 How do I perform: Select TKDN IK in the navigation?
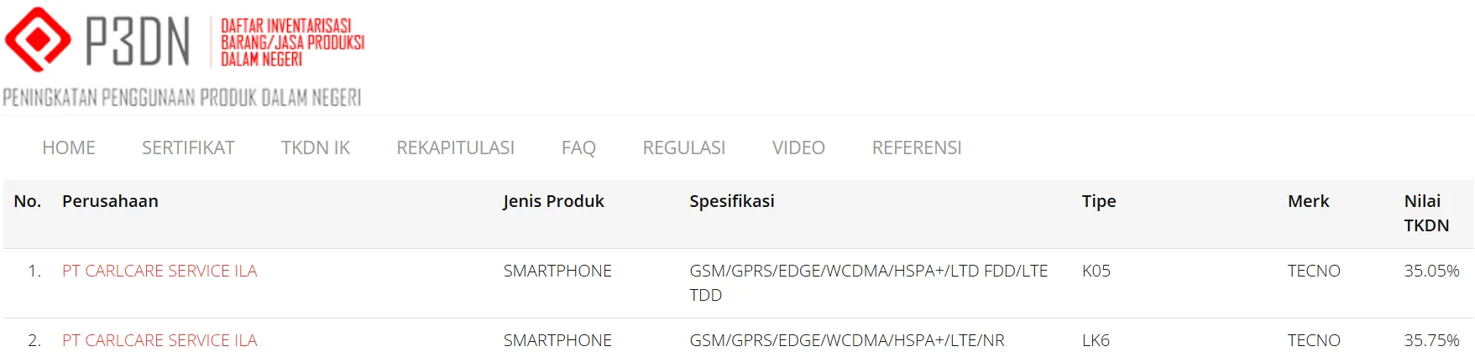click(316, 148)
